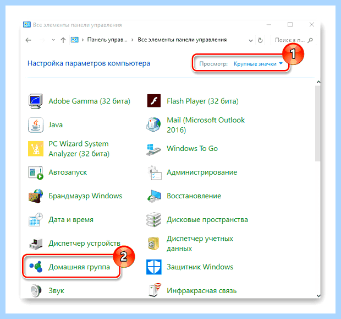
Task: Open Дисковые пространства drives icon
Action: tap(153, 220)
